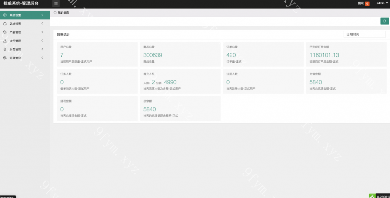Click the 已完成订单金额 card title
The width and height of the screenshot is (390, 198).
tap(320, 47)
